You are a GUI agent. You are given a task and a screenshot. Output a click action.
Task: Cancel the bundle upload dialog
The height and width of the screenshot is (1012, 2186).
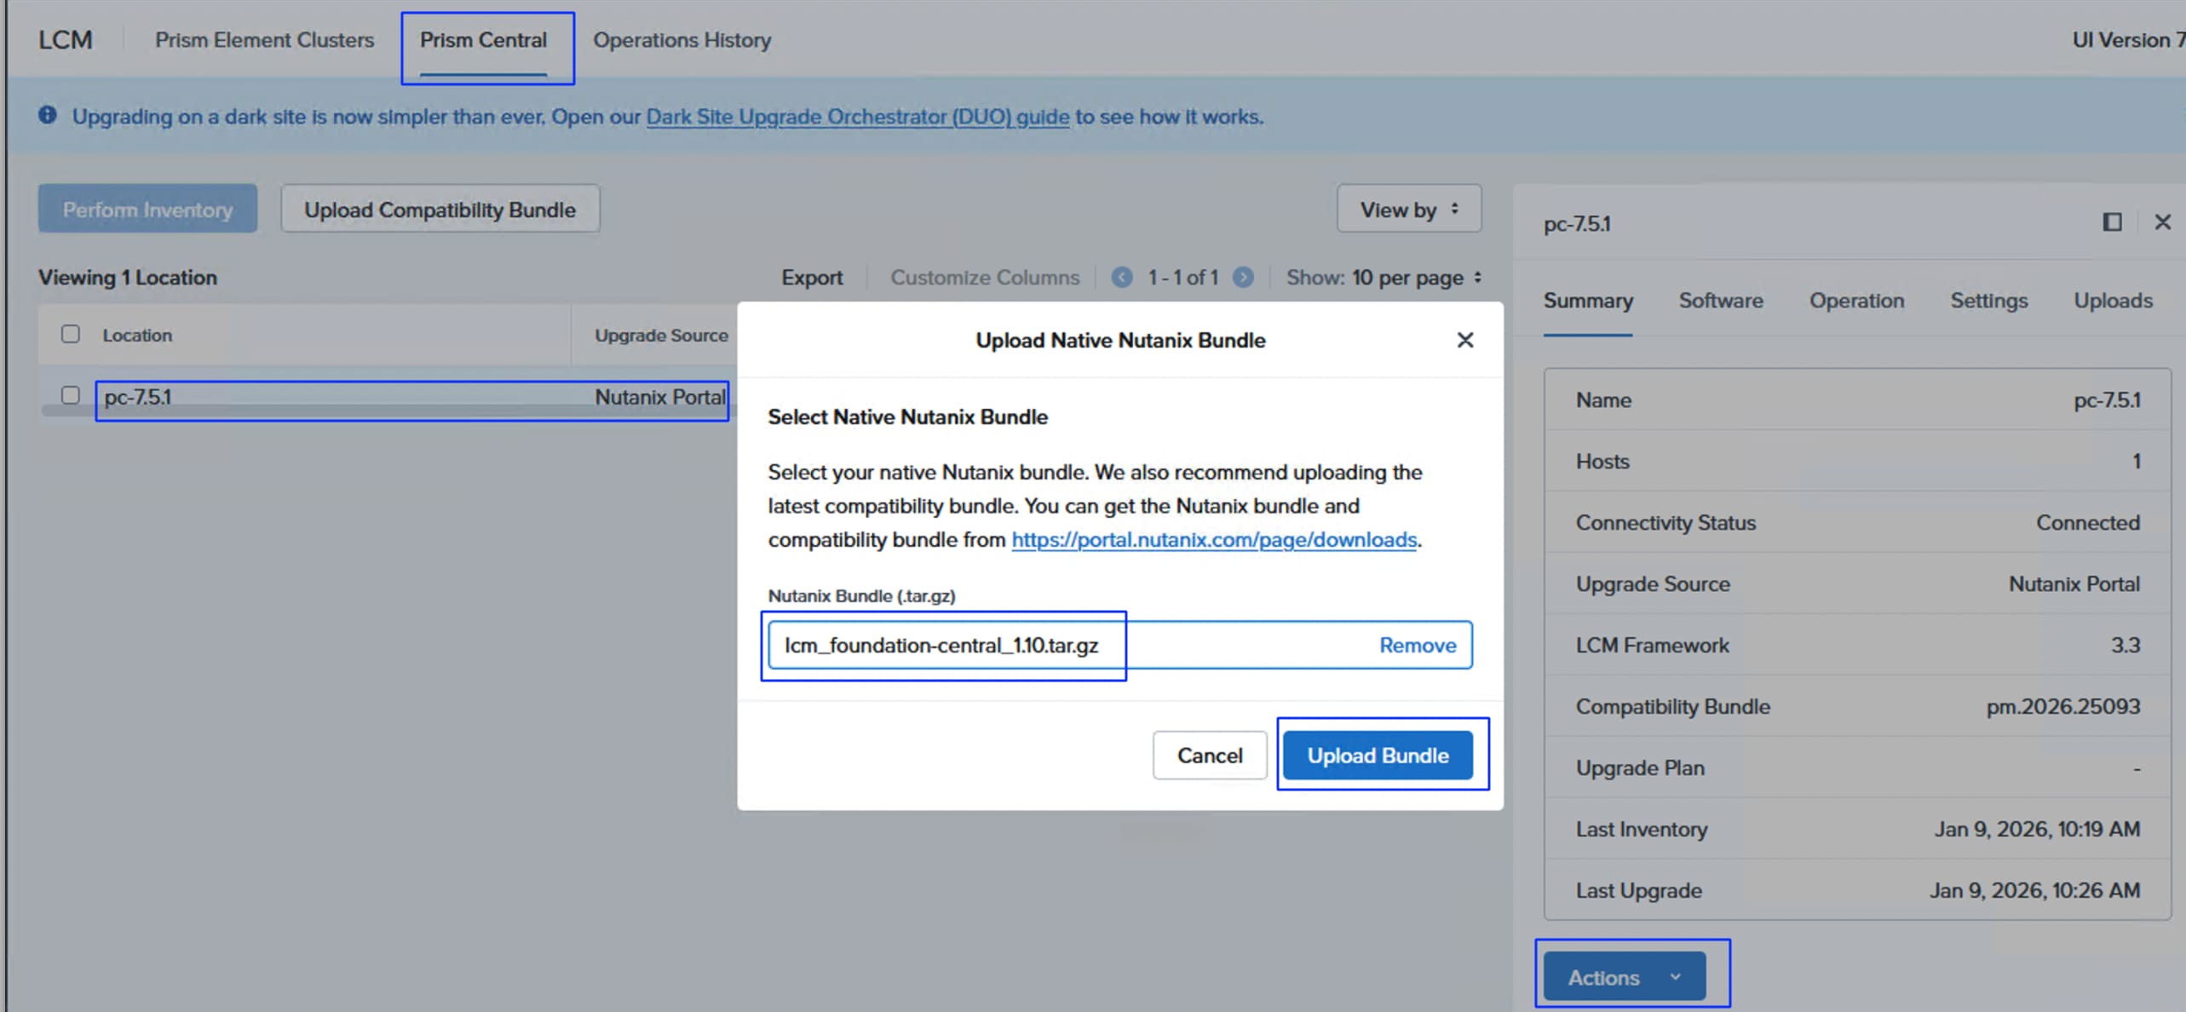1209,756
